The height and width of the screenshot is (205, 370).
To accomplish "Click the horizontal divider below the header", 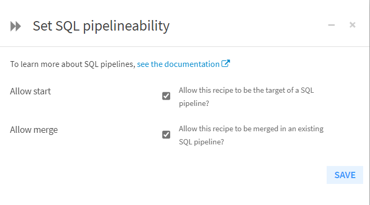I will pos(184,46).
